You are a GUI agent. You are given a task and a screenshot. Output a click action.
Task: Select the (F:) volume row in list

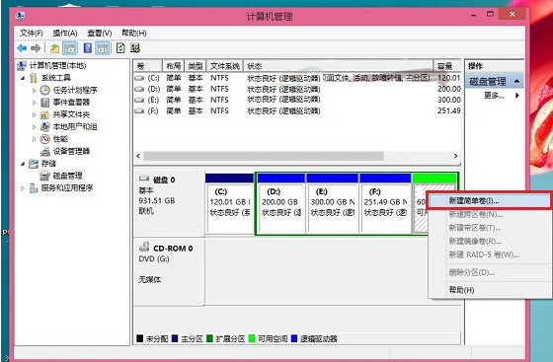tap(297, 110)
